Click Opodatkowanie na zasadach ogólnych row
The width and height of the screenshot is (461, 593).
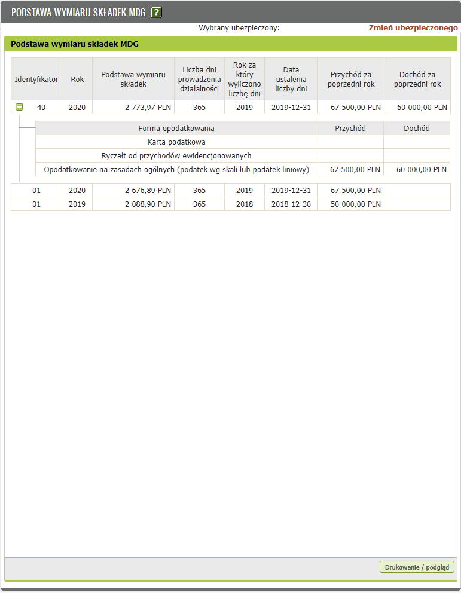243,169
